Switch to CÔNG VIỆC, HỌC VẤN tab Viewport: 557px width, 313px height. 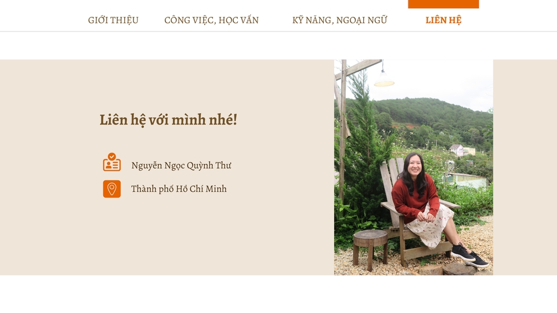coord(211,20)
